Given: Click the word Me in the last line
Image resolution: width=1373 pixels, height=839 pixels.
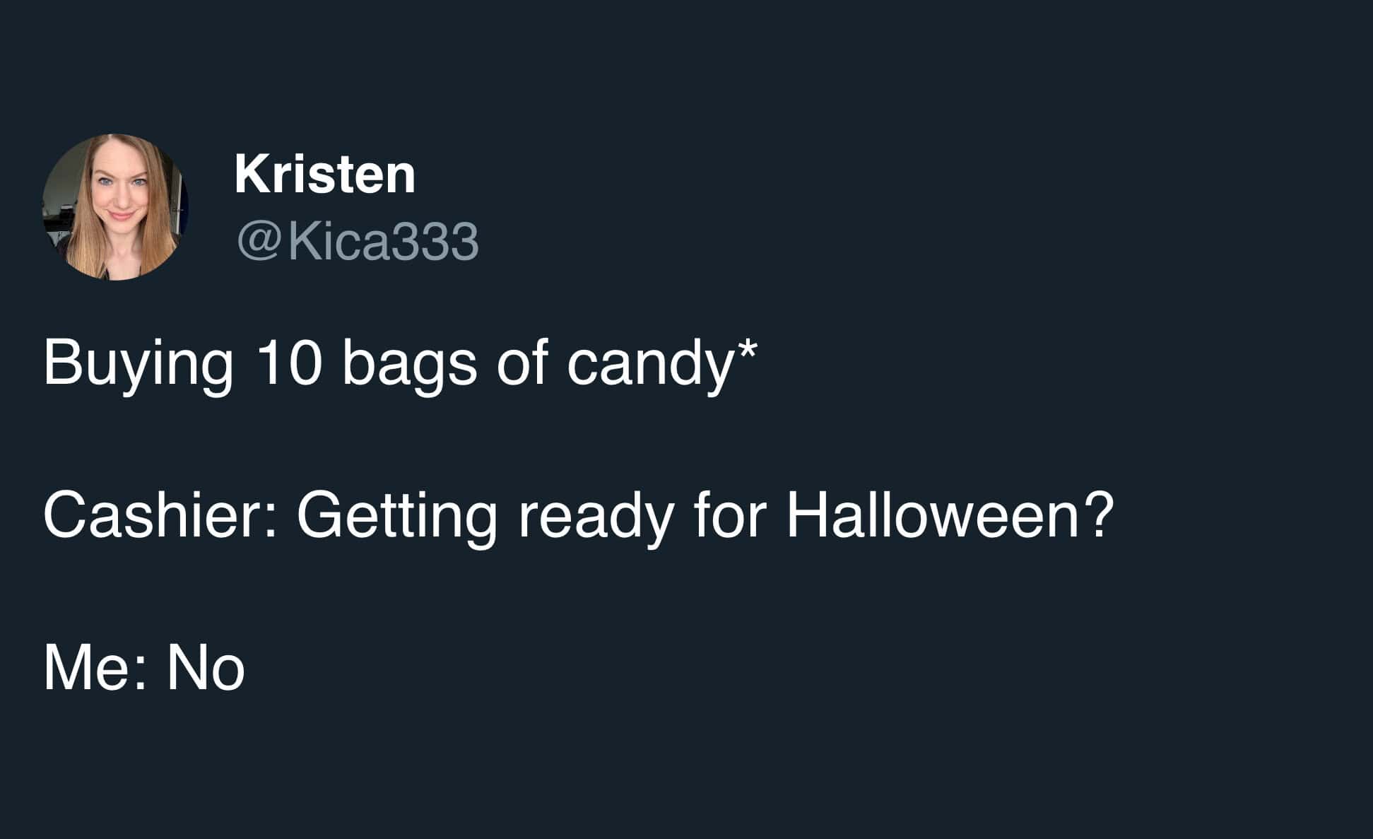Looking at the screenshot, I should click(88, 668).
